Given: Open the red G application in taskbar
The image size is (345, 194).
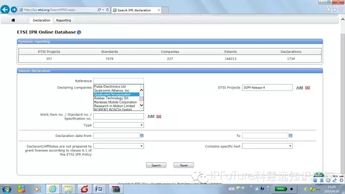Looking at the screenshot, I should tap(84, 189).
